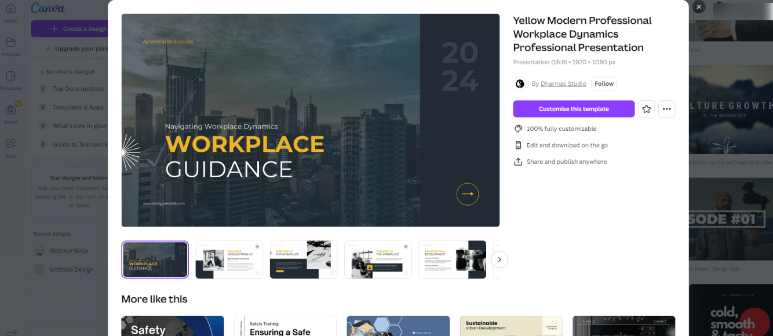The image size is (773, 336).
Task: Close the template preview dialog
Action: [x=699, y=7]
